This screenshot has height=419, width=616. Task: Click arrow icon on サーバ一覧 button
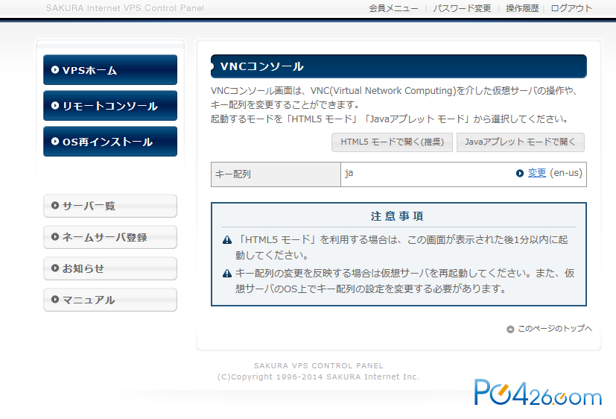click(x=55, y=205)
